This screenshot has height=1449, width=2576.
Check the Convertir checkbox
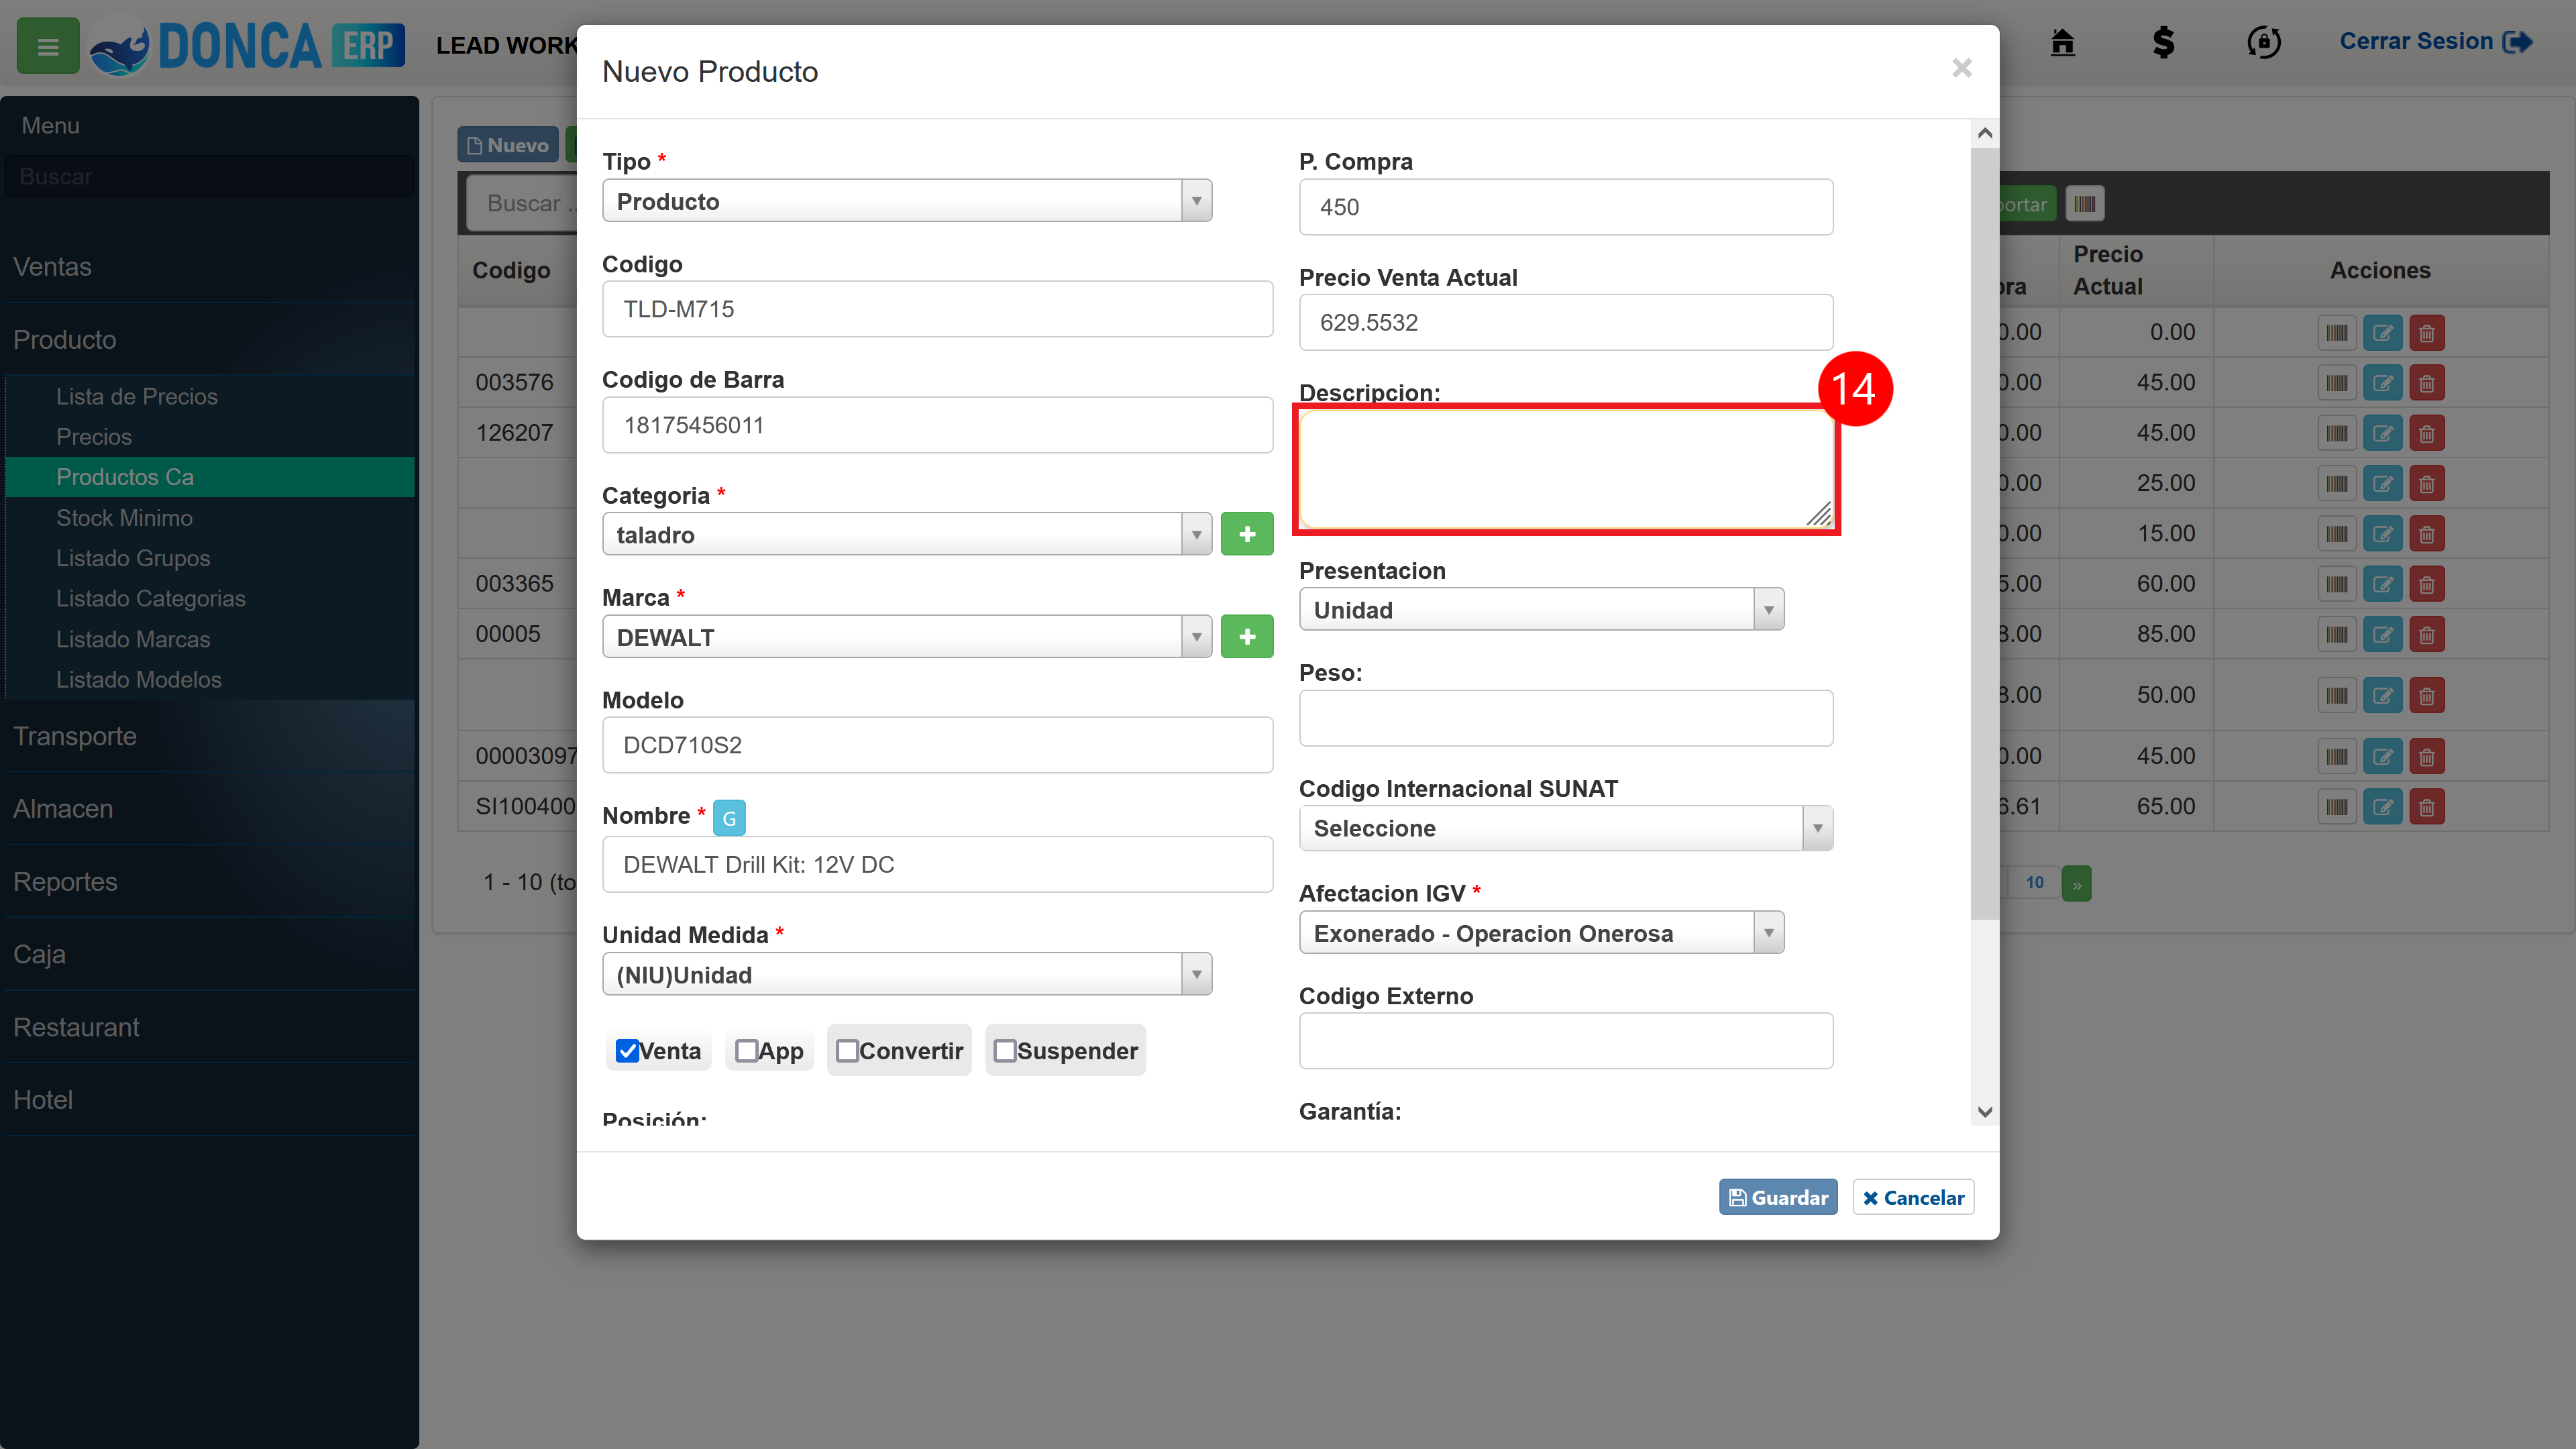click(847, 1051)
